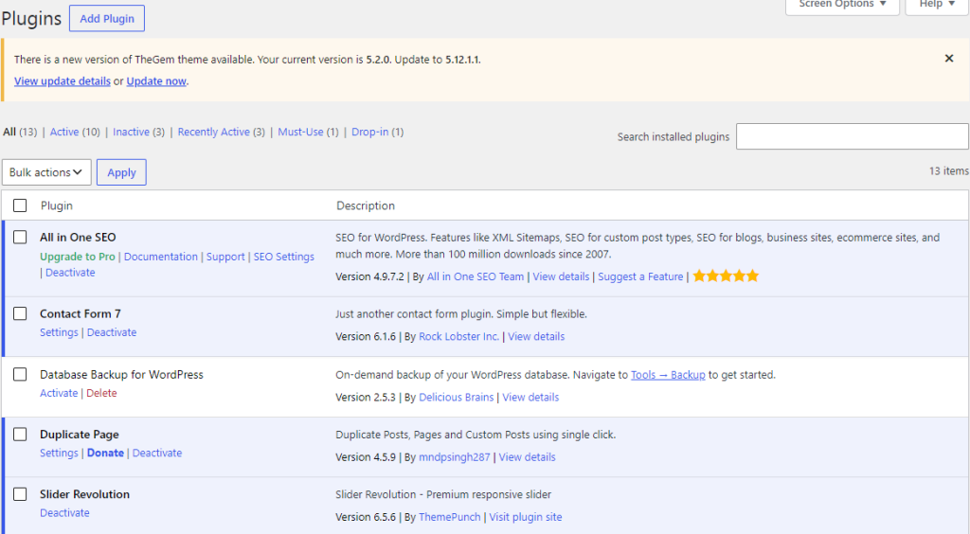
Task: Dismiss the TheGem theme update notice
Action: (949, 58)
